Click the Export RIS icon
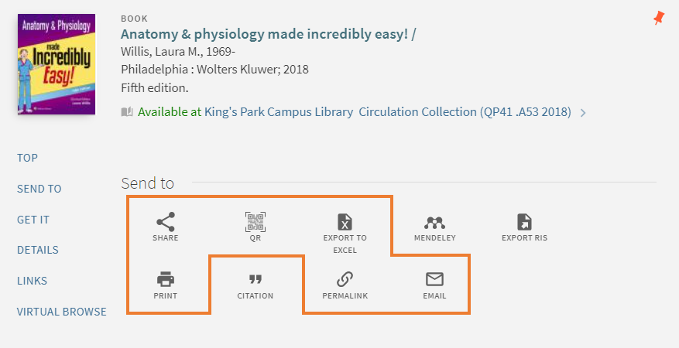This screenshot has height=348, width=679. click(524, 222)
